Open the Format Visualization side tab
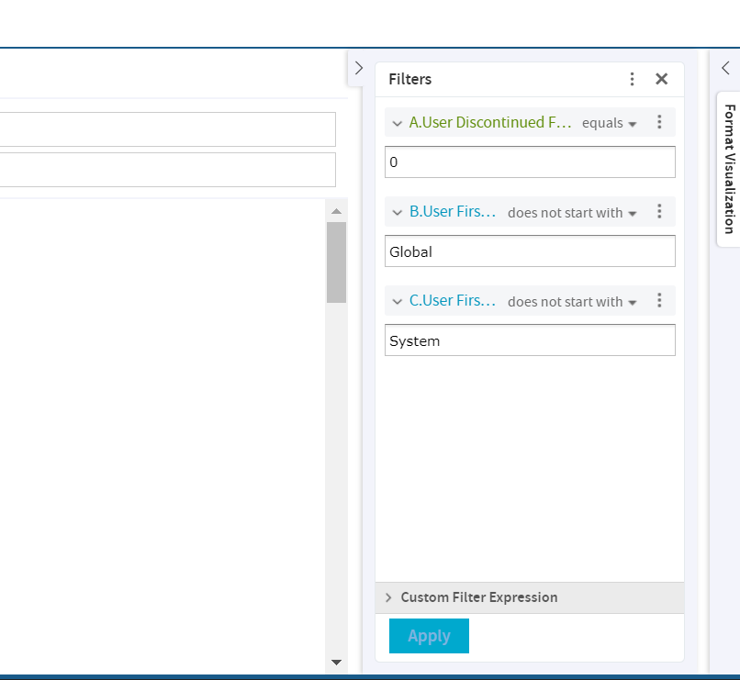Viewport: 740px width, 680px height. point(728,169)
